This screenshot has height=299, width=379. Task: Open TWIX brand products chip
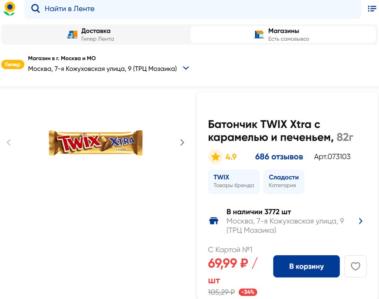[234, 181]
